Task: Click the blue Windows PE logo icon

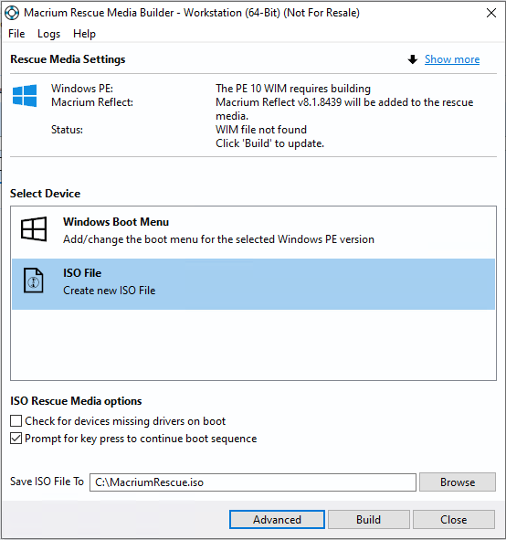Action: tap(25, 95)
